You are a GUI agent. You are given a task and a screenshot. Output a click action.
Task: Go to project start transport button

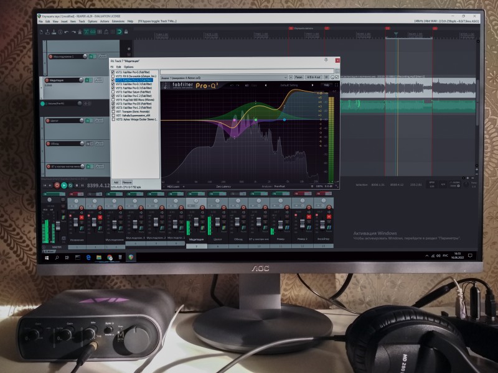point(45,185)
